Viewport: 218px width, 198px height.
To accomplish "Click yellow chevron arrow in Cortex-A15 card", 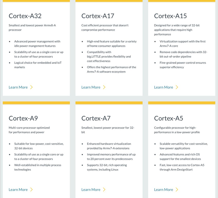I will coord(177,87).
